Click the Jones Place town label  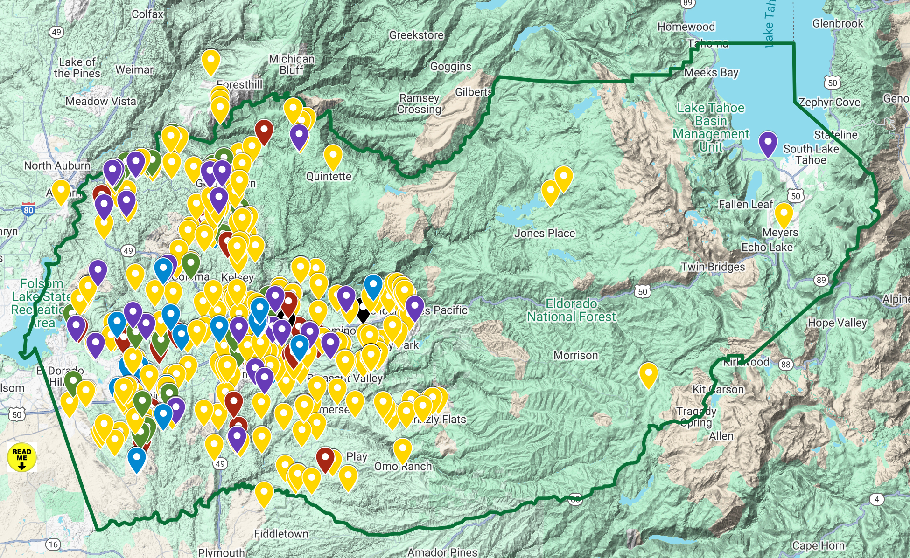[545, 233]
